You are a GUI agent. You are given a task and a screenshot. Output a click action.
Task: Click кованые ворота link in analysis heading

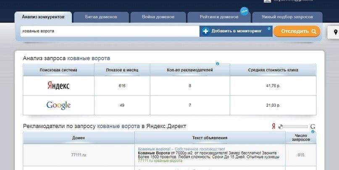pyautogui.click(x=89, y=58)
